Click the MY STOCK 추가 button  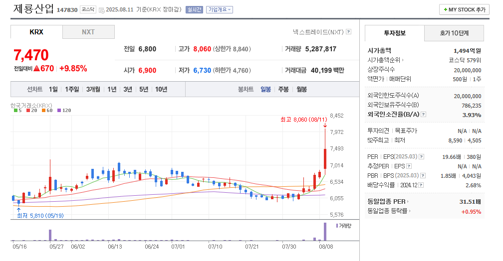[x=464, y=9]
